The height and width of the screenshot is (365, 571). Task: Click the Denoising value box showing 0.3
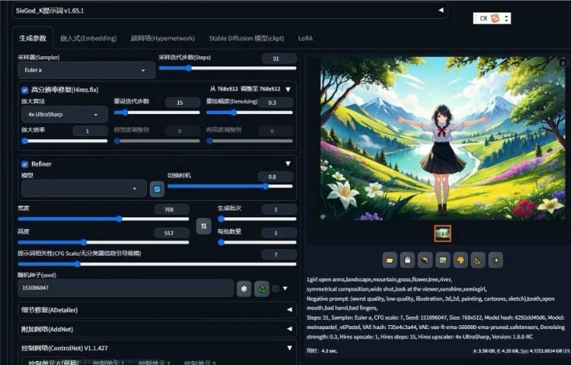click(x=276, y=102)
